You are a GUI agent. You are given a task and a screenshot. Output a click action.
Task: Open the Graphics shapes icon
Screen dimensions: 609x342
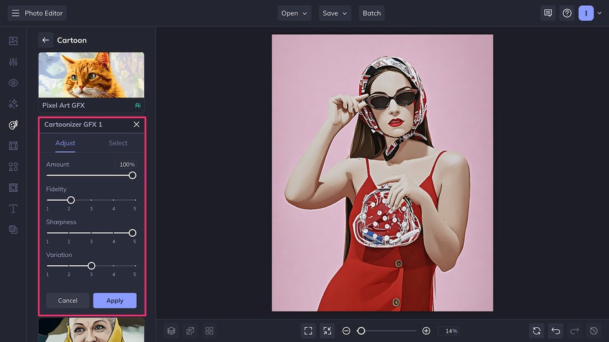tap(13, 166)
